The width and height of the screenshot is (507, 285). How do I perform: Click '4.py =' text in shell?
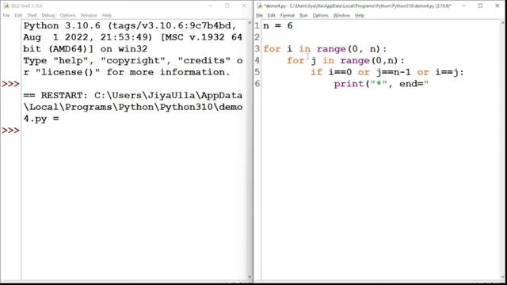coord(41,119)
